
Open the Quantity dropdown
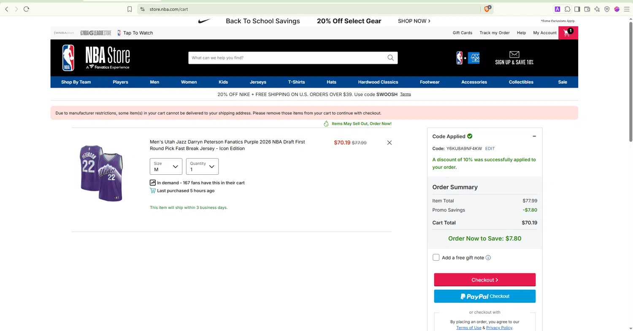[202, 166]
